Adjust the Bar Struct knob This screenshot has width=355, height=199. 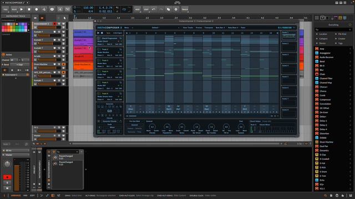point(196,127)
